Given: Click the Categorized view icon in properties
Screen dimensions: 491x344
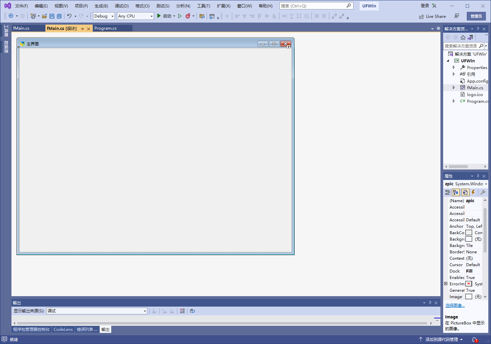Looking at the screenshot, I should pyautogui.click(x=448, y=192).
